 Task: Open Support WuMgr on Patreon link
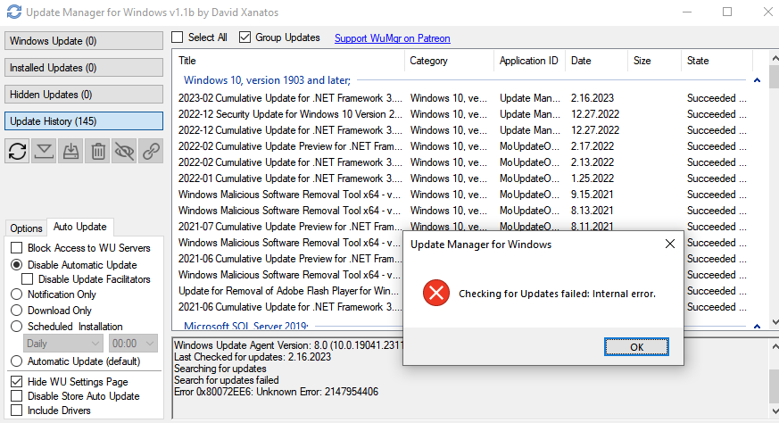point(392,38)
